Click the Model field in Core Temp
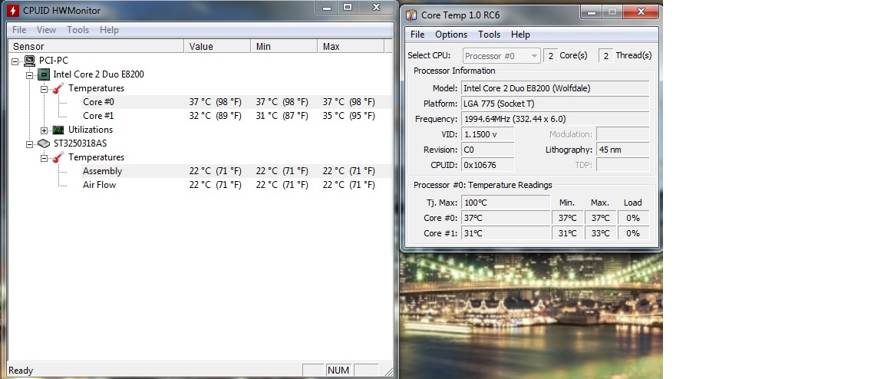The width and height of the screenshot is (884, 379). click(x=554, y=88)
